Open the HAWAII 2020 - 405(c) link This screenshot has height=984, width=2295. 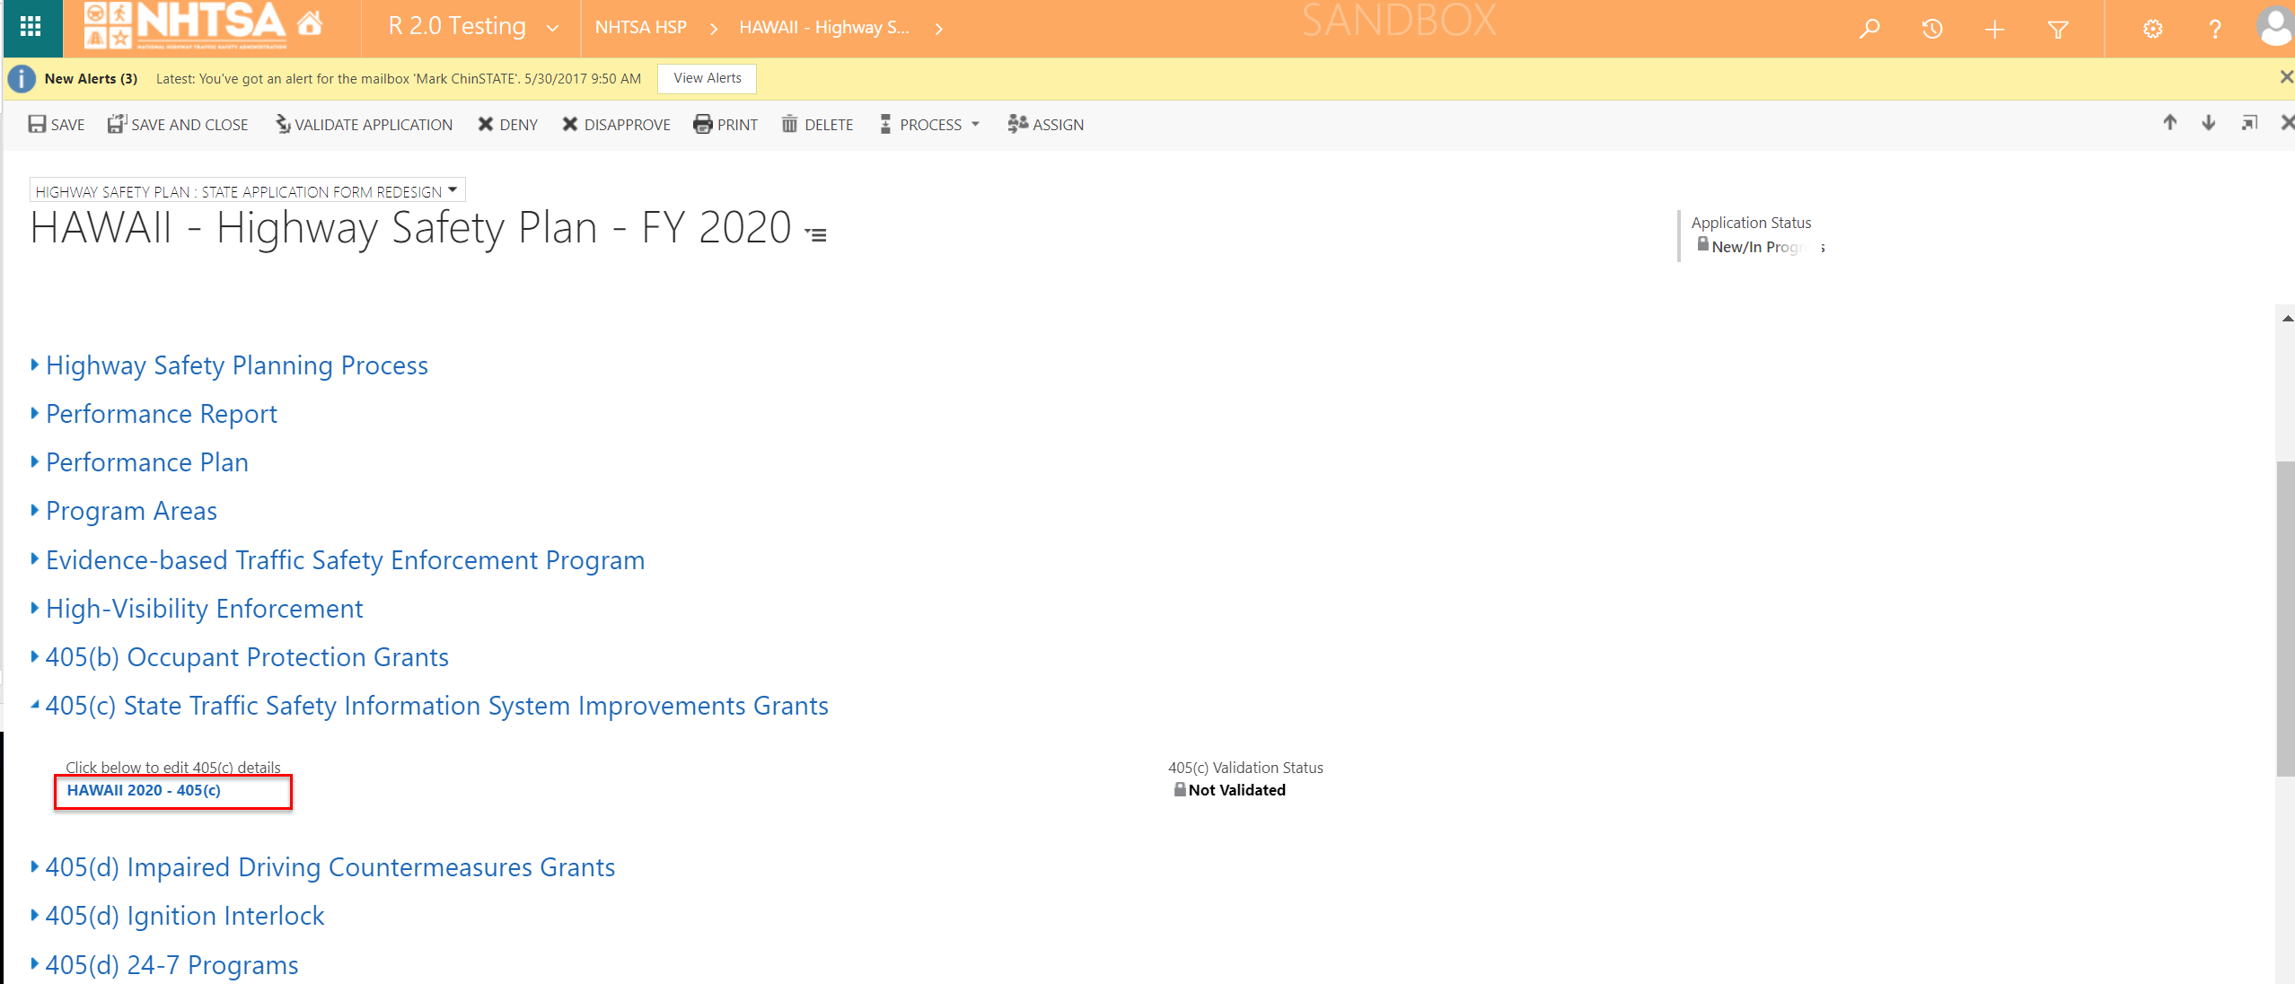144,790
